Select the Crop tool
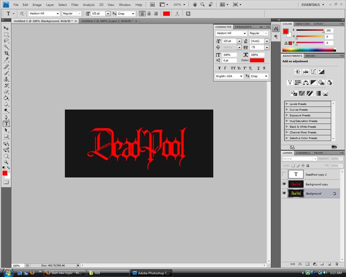 click(x=6, y=53)
